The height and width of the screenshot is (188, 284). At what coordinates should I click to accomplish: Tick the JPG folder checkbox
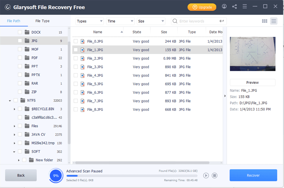tap(20, 41)
